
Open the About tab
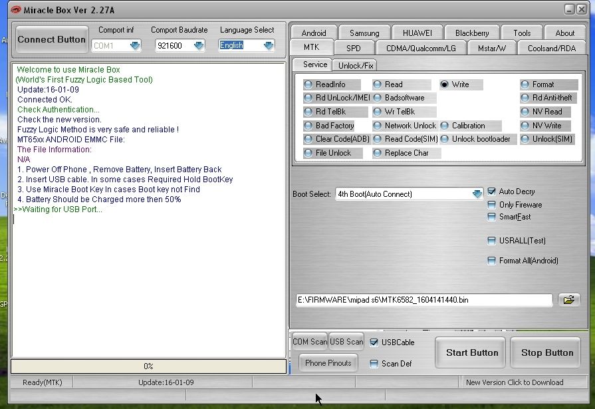tap(564, 33)
